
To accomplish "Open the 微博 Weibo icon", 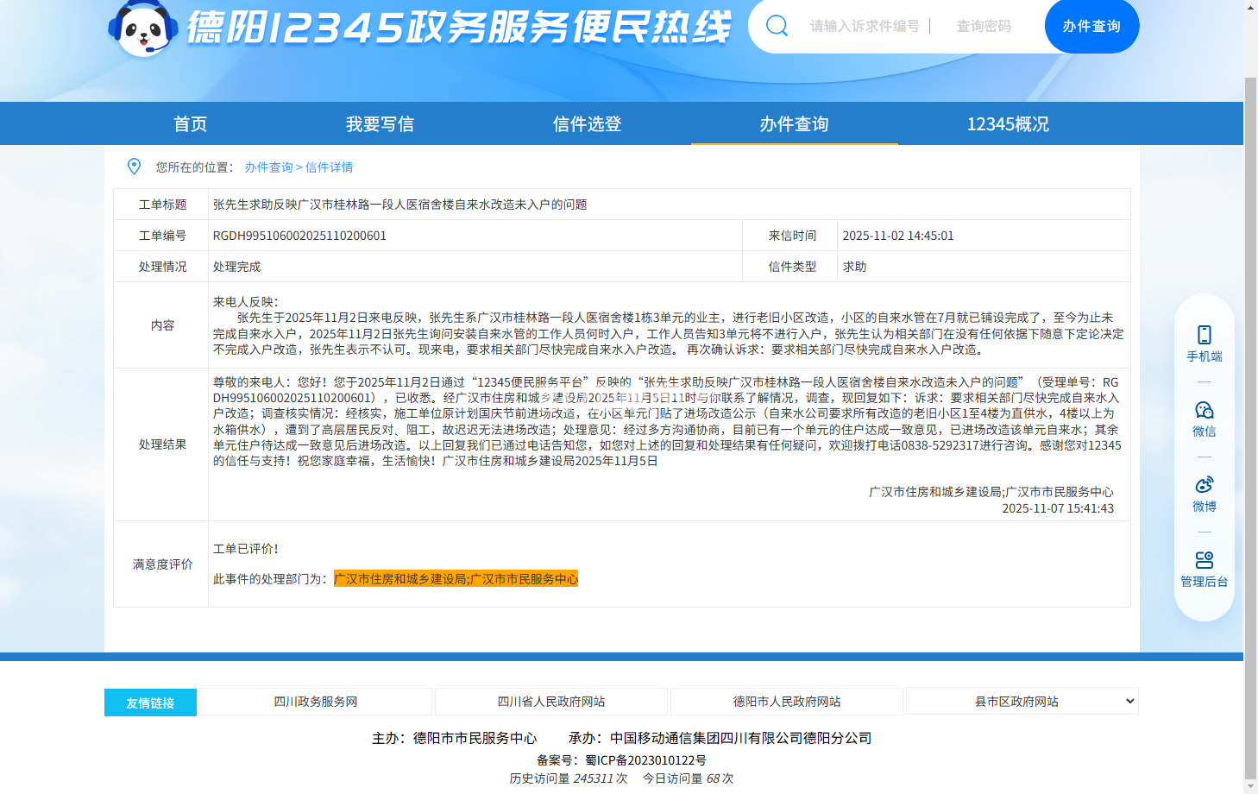I will tap(1204, 485).
